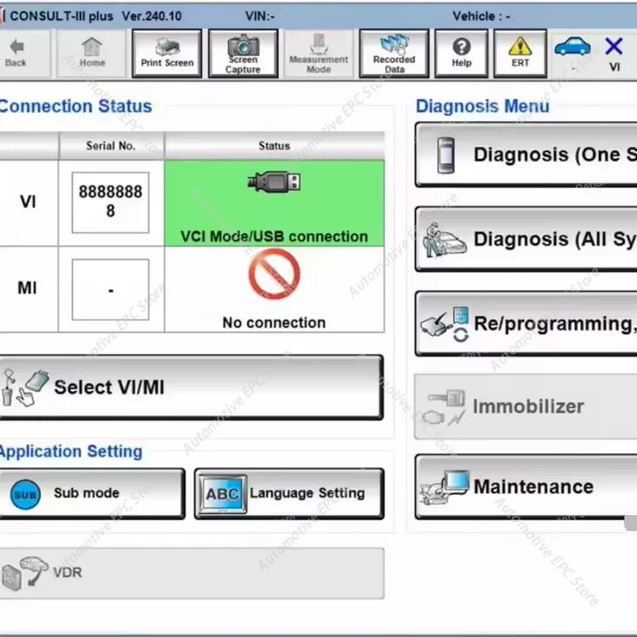
Task: Open the Recorded Data viewer
Action: (394, 53)
